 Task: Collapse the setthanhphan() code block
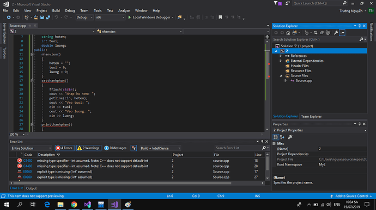click(x=32, y=81)
